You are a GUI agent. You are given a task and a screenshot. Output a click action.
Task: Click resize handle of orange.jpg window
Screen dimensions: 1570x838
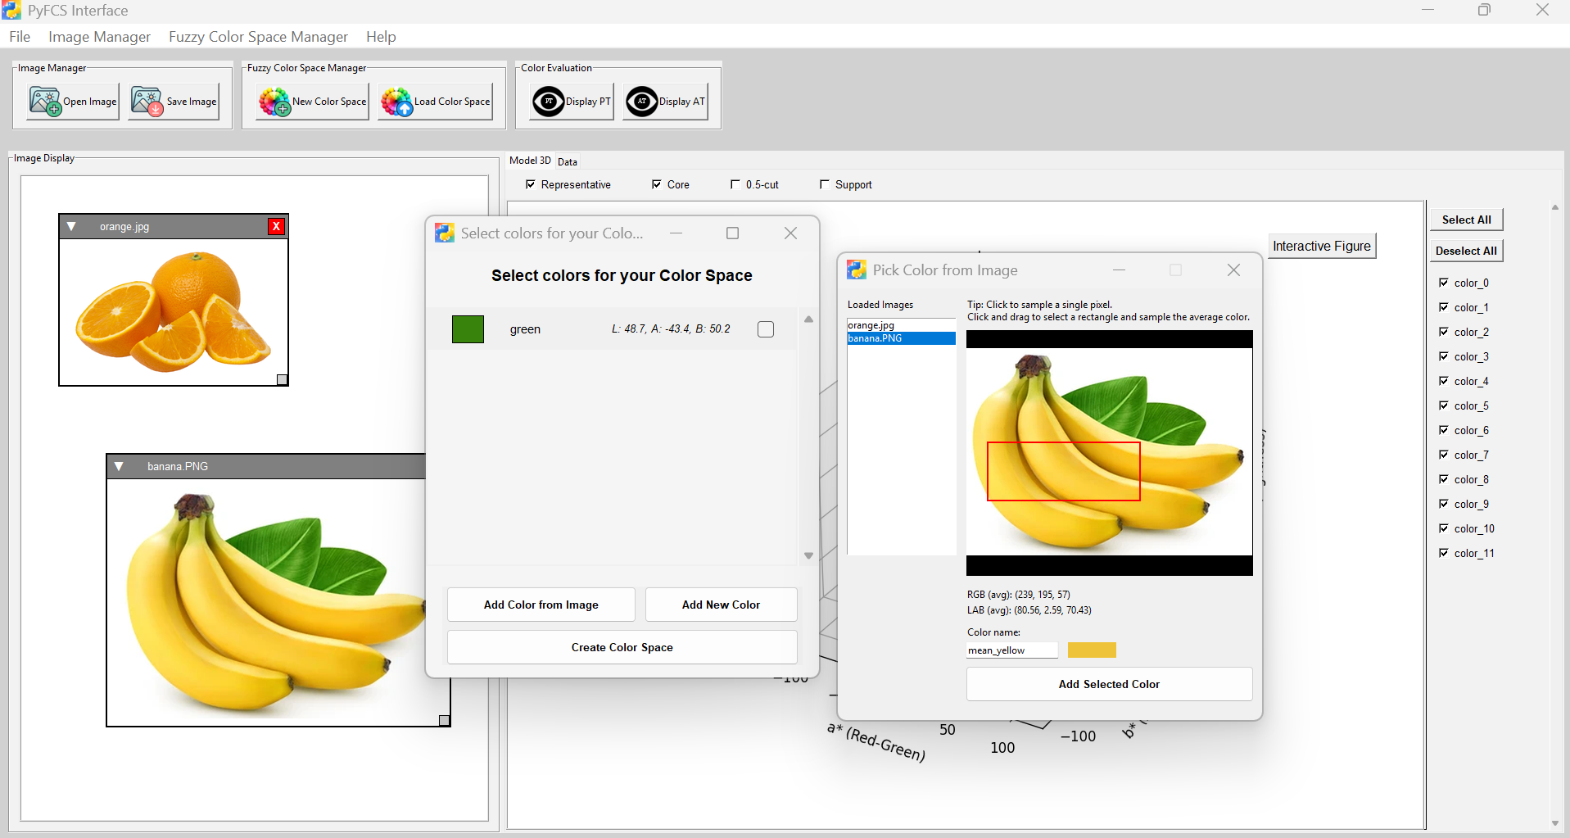pyautogui.click(x=282, y=379)
